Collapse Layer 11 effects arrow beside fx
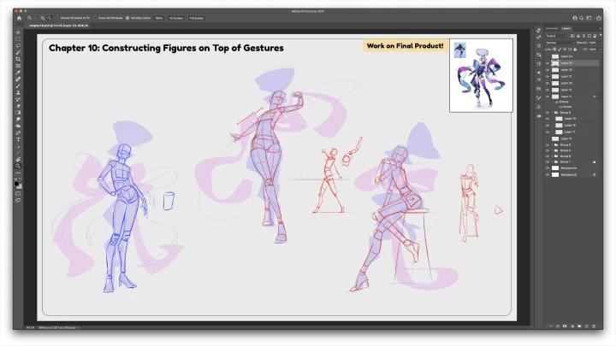Image resolution: width=616 pixels, height=346 pixels. [598, 97]
